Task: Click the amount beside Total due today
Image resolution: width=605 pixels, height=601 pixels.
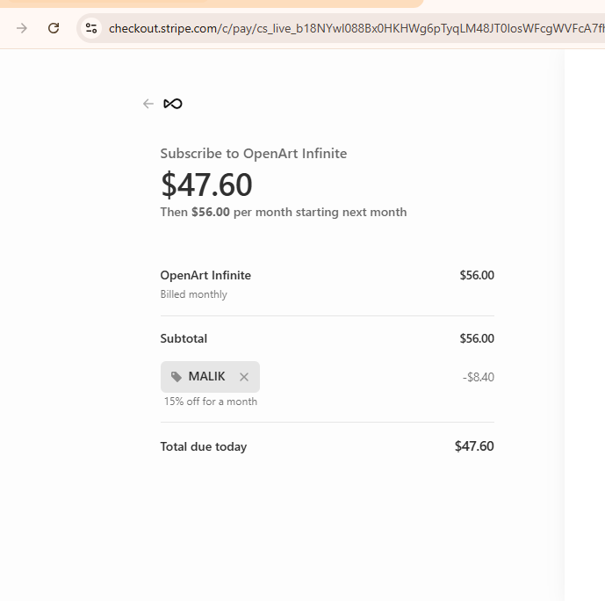Action: 474,446
